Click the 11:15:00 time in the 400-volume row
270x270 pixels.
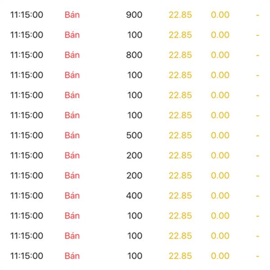coord(27,196)
